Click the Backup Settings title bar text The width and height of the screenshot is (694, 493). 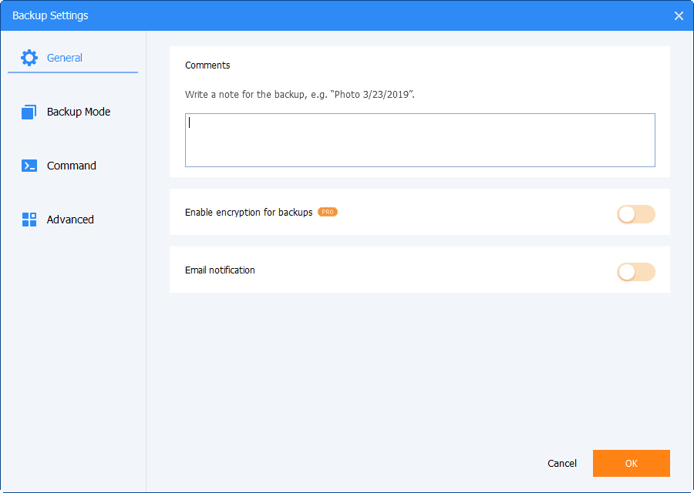click(50, 15)
